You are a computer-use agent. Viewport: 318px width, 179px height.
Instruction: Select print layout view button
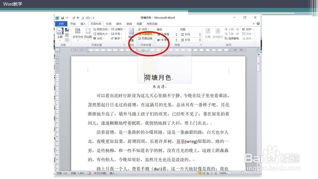[x=200, y=173]
